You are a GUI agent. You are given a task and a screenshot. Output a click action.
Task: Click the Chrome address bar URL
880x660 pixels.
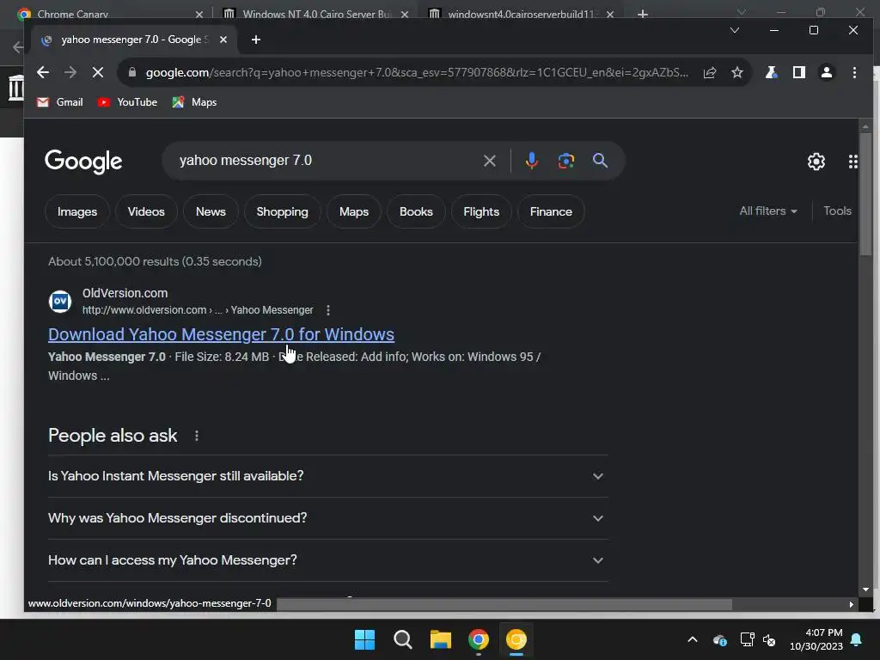[417, 72]
